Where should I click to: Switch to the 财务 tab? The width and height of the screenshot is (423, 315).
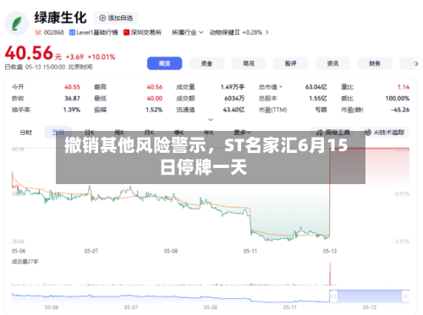375,63
